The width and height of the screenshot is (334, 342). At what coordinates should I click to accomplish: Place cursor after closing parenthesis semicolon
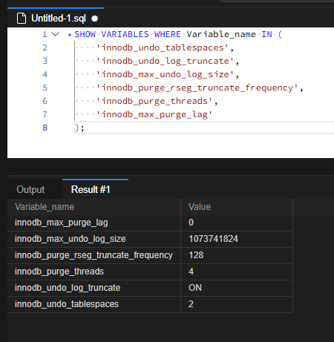[x=85, y=128]
